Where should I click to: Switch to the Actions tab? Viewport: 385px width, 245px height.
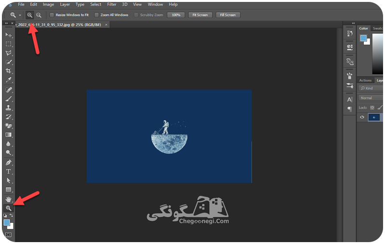point(365,80)
